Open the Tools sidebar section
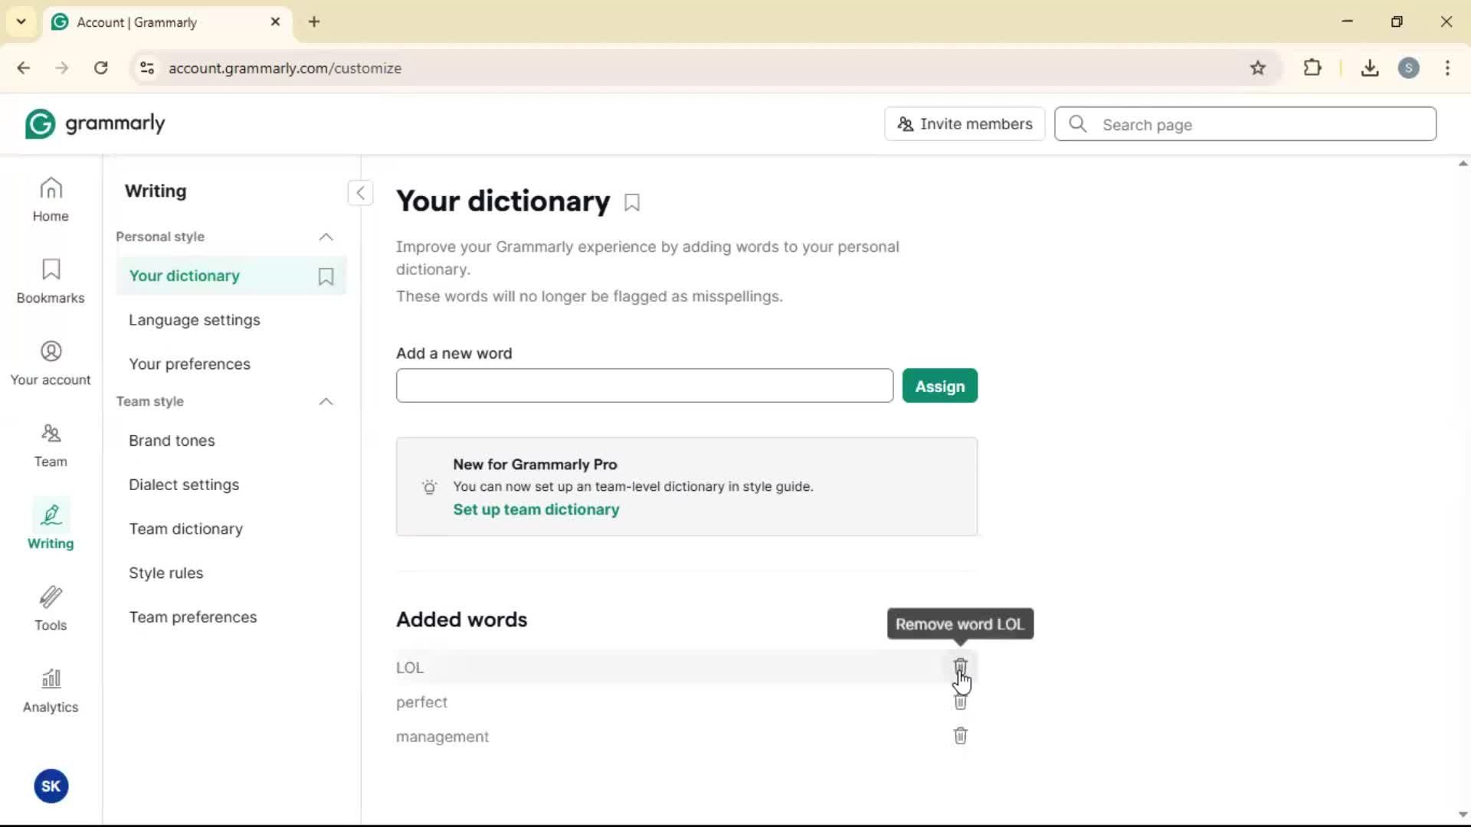 coord(51,609)
